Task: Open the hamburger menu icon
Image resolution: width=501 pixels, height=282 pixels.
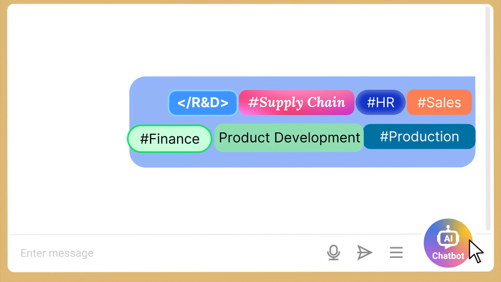Action: coord(396,252)
